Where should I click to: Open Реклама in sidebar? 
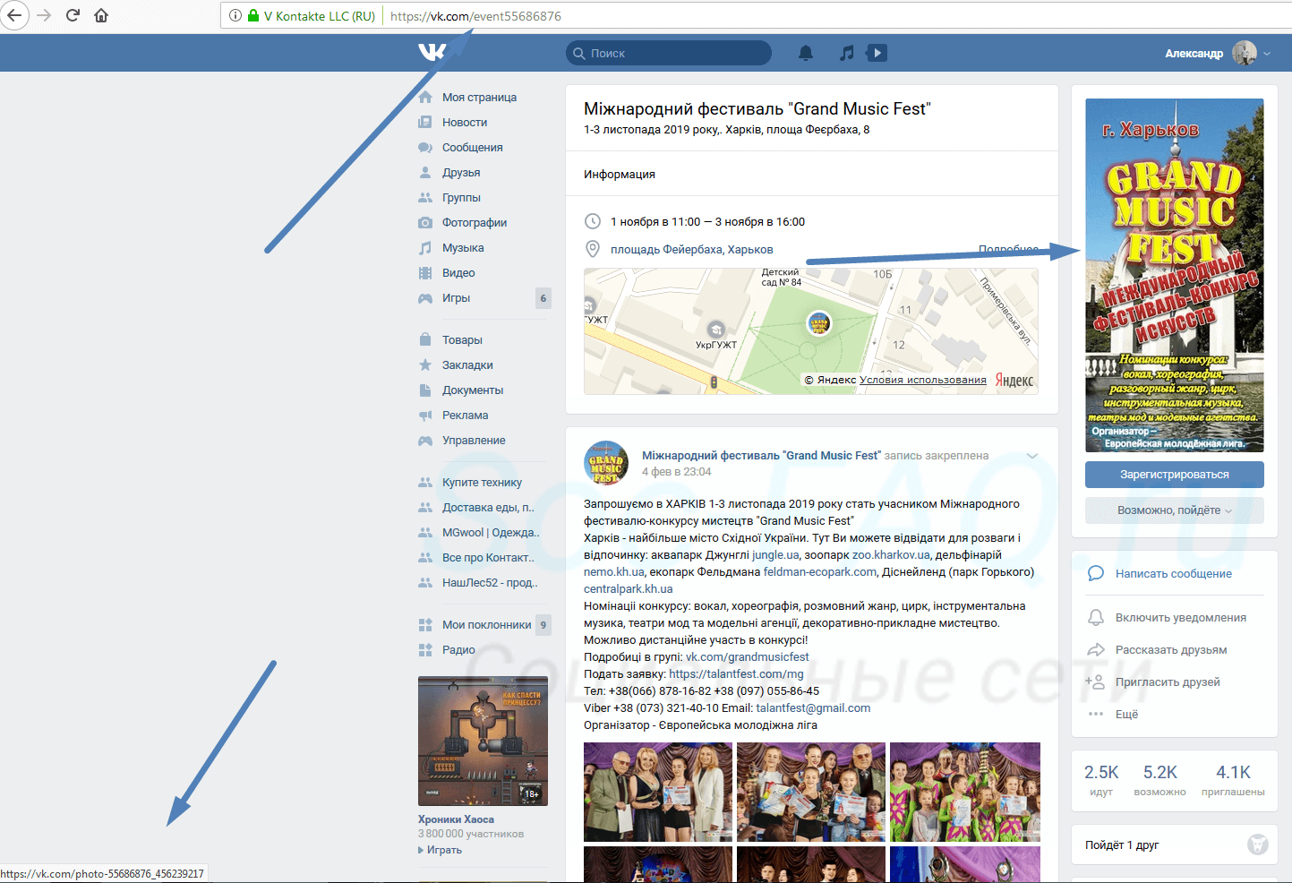click(x=465, y=415)
